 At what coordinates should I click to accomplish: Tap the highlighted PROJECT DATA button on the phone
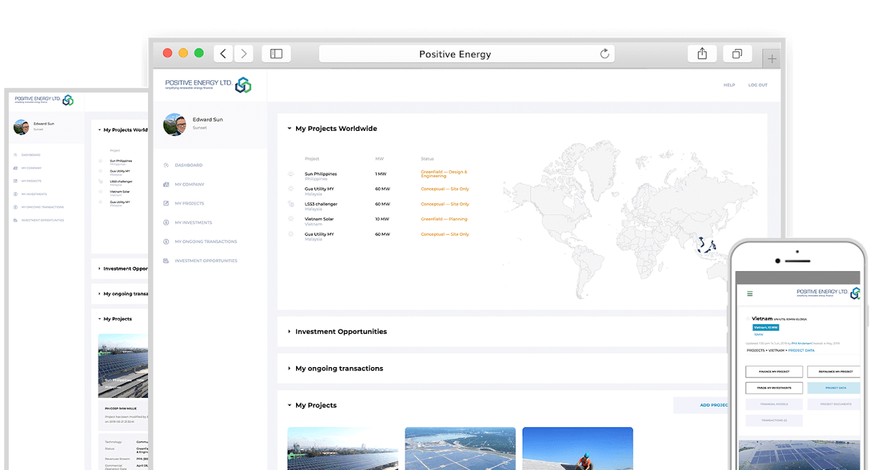pyautogui.click(x=834, y=388)
